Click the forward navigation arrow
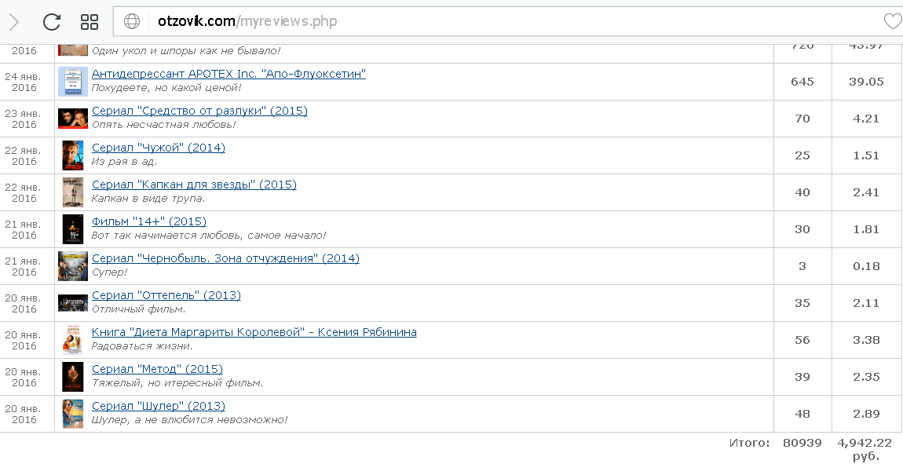 [13, 22]
